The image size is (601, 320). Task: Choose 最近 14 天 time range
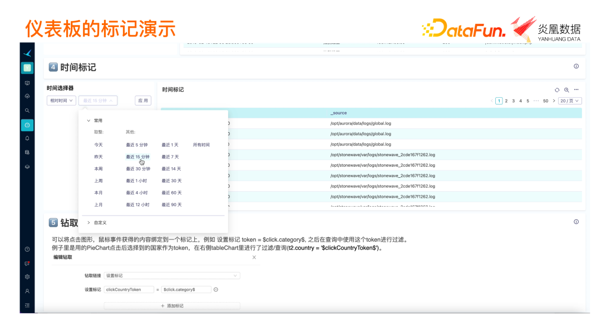tap(171, 169)
